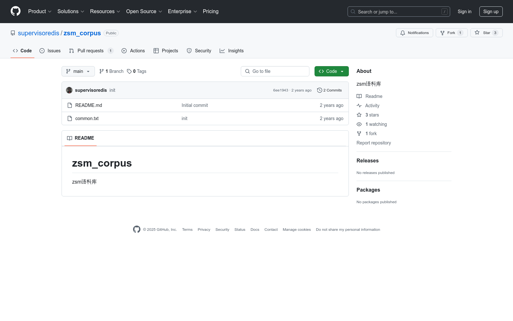Click Releases heading link

pos(367,160)
